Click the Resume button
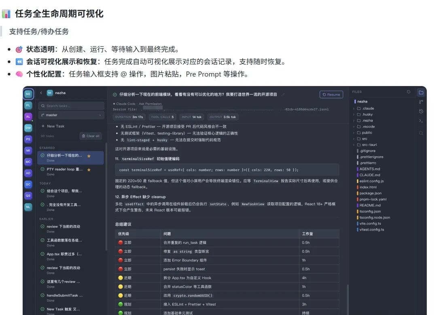The width and height of the screenshot is (437, 315). pos(331,94)
